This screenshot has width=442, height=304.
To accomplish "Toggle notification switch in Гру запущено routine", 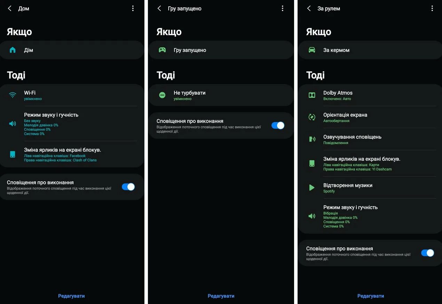I will pyautogui.click(x=278, y=126).
